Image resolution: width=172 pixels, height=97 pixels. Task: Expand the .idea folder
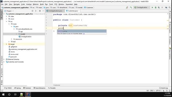pos(6,16)
